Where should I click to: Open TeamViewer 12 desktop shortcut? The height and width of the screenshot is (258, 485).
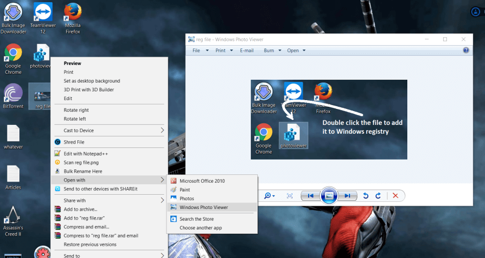pos(42,18)
